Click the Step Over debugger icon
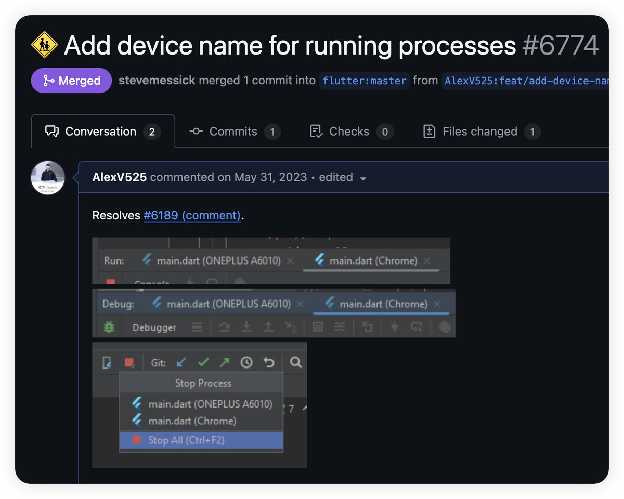 224,327
